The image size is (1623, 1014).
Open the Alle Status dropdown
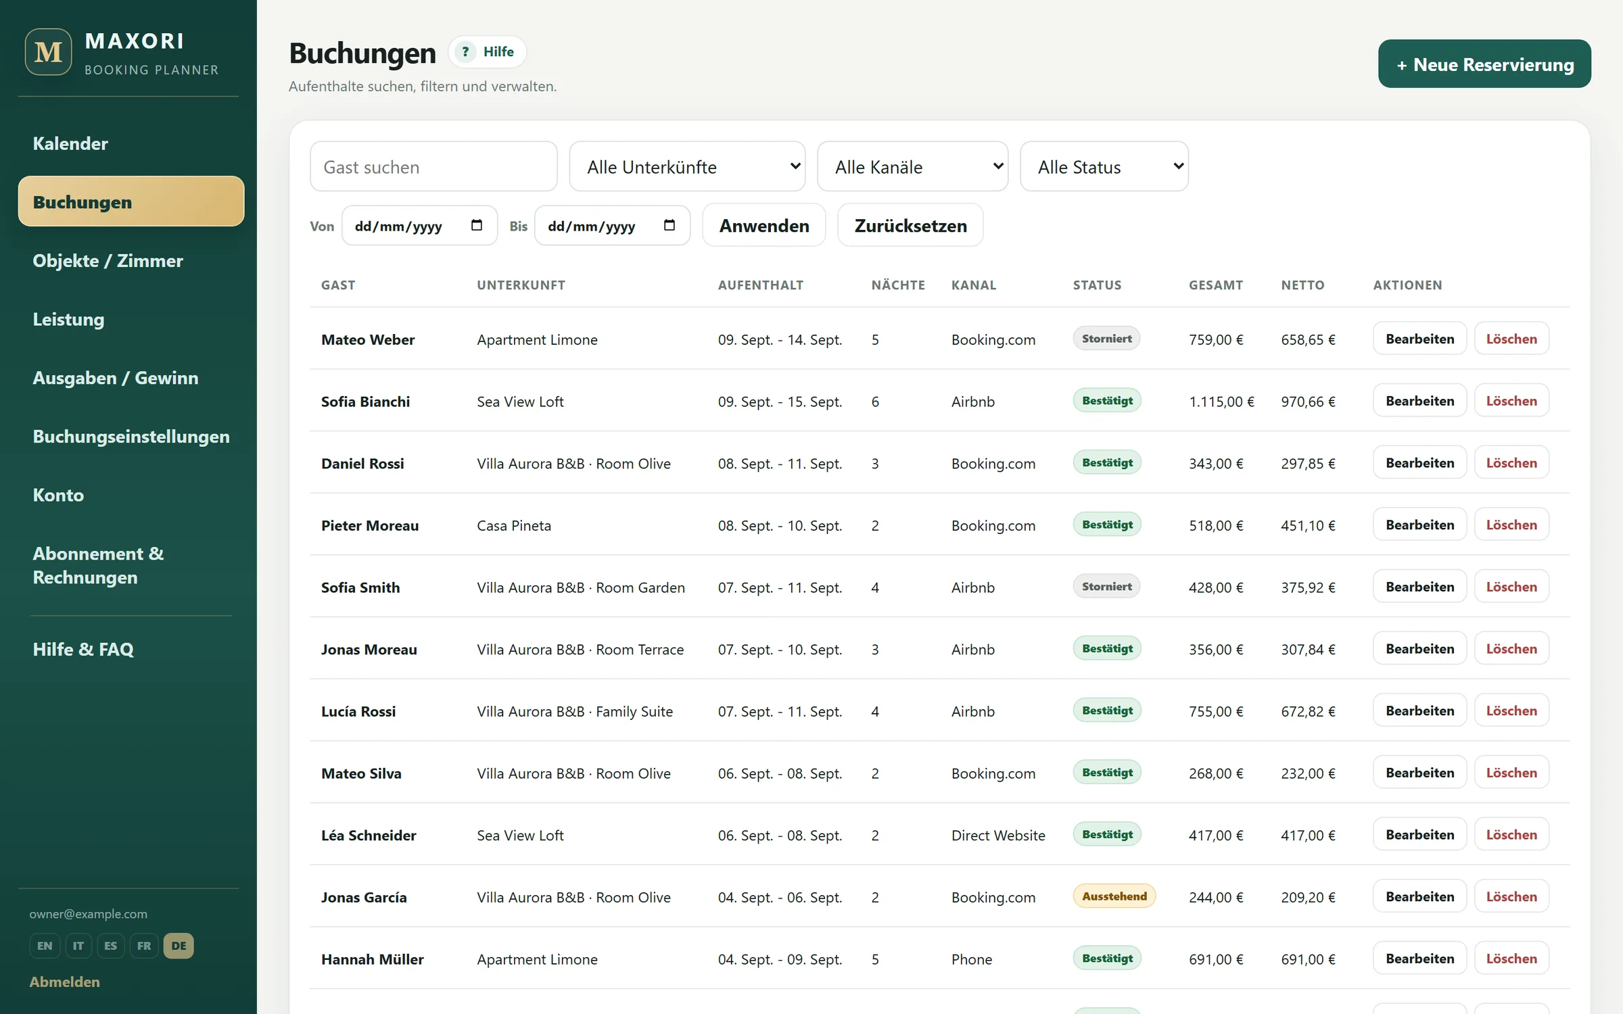tap(1104, 166)
